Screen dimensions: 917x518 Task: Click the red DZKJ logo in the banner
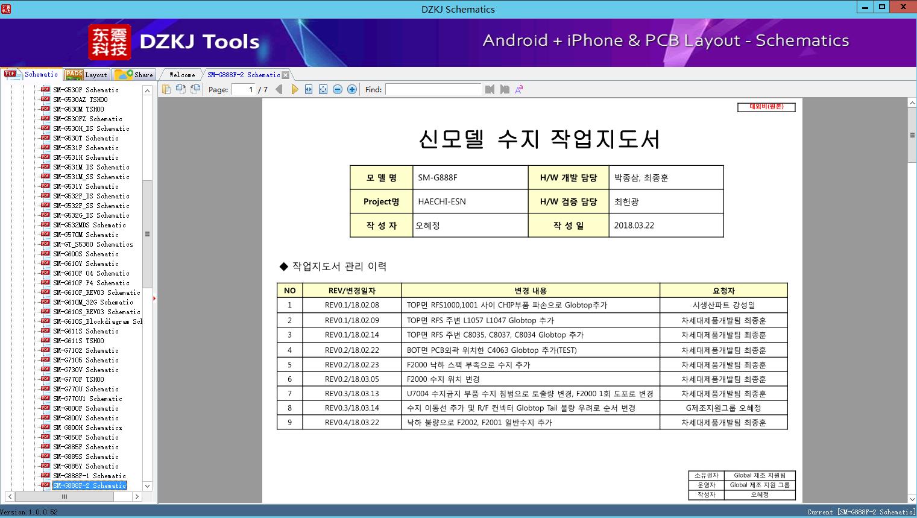point(110,42)
